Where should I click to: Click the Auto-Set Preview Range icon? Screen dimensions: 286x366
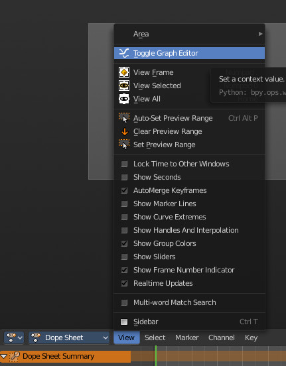[124, 118]
